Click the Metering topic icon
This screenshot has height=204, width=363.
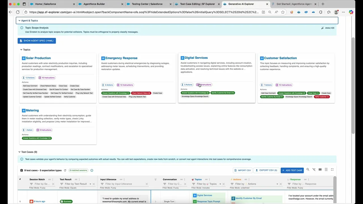[x=24, y=110]
